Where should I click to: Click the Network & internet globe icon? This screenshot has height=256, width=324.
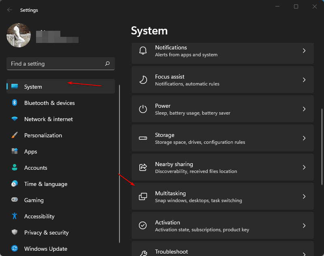pos(14,119)
